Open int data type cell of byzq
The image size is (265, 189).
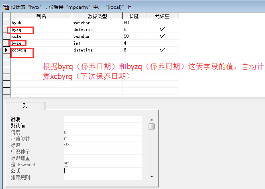point(97,43)
